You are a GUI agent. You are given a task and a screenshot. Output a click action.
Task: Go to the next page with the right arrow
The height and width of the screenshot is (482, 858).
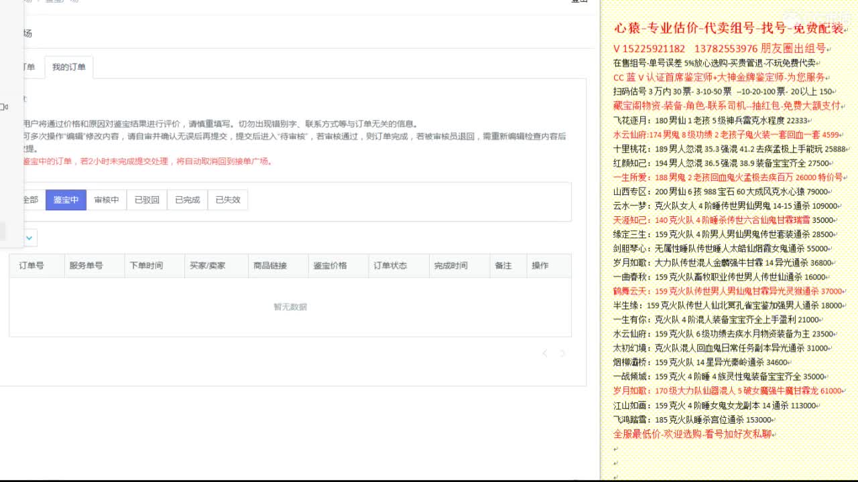562,353
